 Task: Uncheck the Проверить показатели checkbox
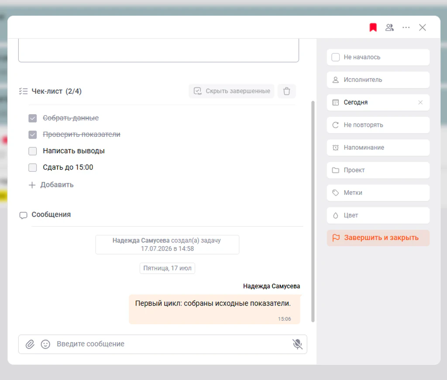32,135
